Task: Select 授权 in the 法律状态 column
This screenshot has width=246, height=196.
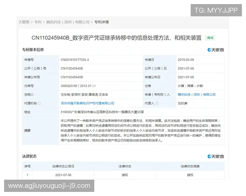Action: pyautogui.click(x=125, y=175)
